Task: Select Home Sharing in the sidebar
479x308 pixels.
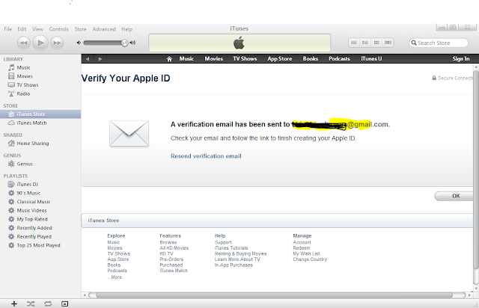Action: [x=33, y=144]
